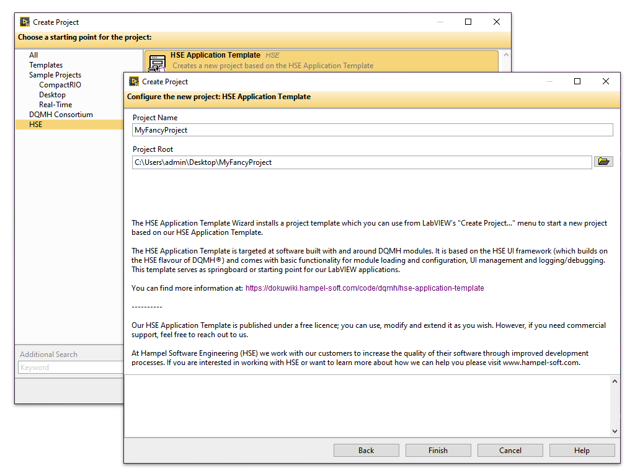Screen dimensions: 635x476
Task: Click the LabVIEW icon in the front dialog title bar
Action: point(132,81)
